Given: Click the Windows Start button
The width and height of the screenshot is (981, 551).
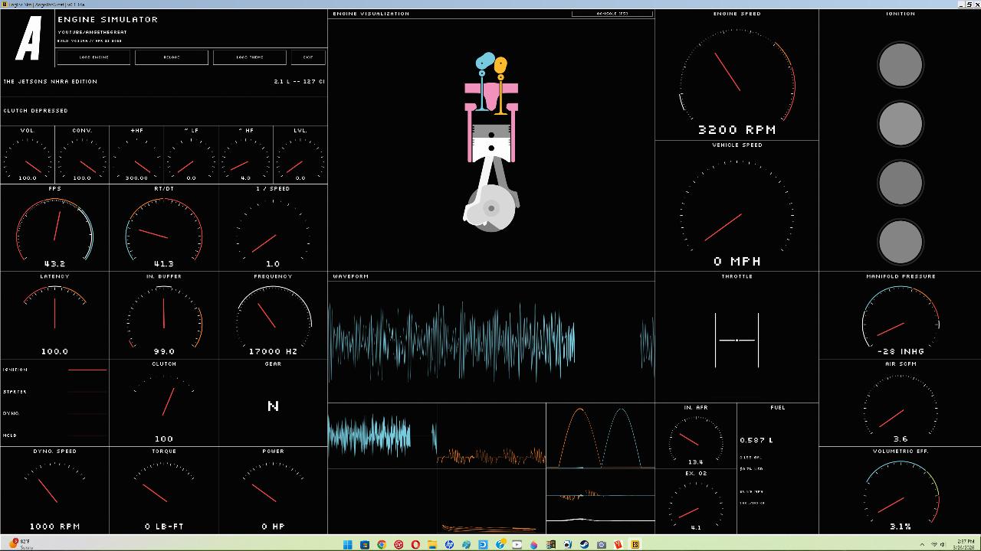Looking at the screenshot, I should (x=348, y=545).
